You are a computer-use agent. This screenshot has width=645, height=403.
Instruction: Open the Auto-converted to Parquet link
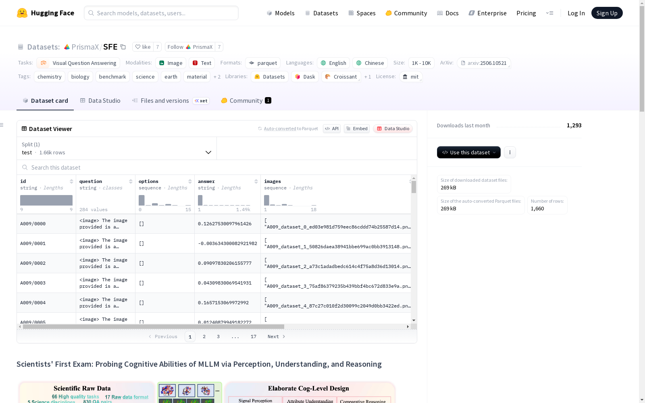click(288, 129)
